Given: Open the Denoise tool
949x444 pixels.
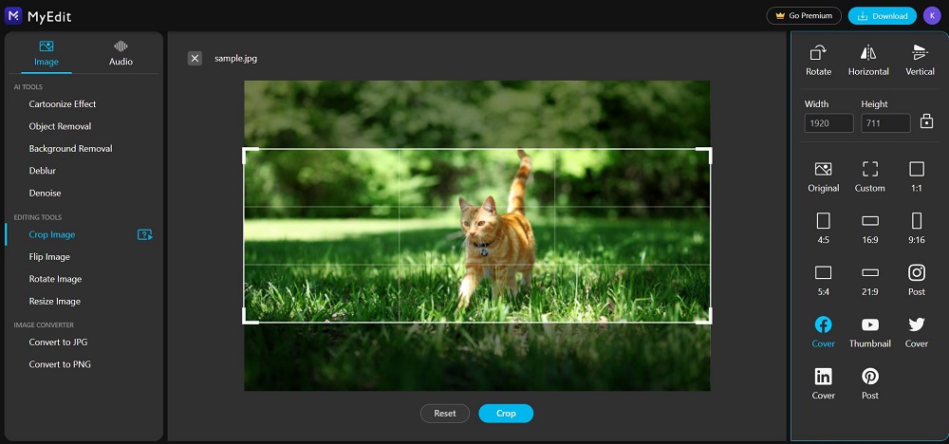Looking at the screenshot, I should click(45, 194).
